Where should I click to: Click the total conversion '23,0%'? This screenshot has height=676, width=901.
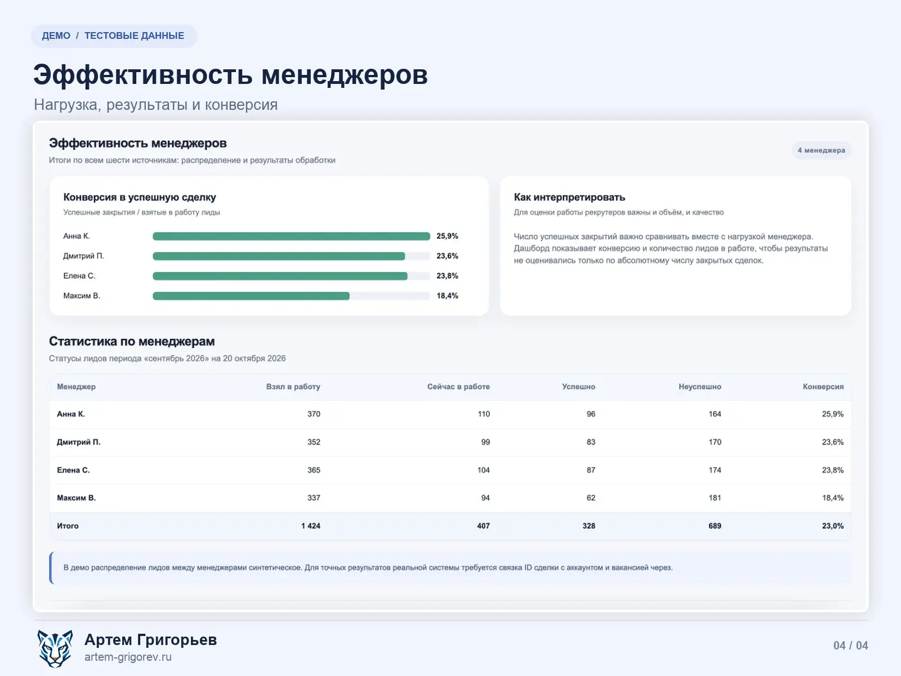pos(833,526)
